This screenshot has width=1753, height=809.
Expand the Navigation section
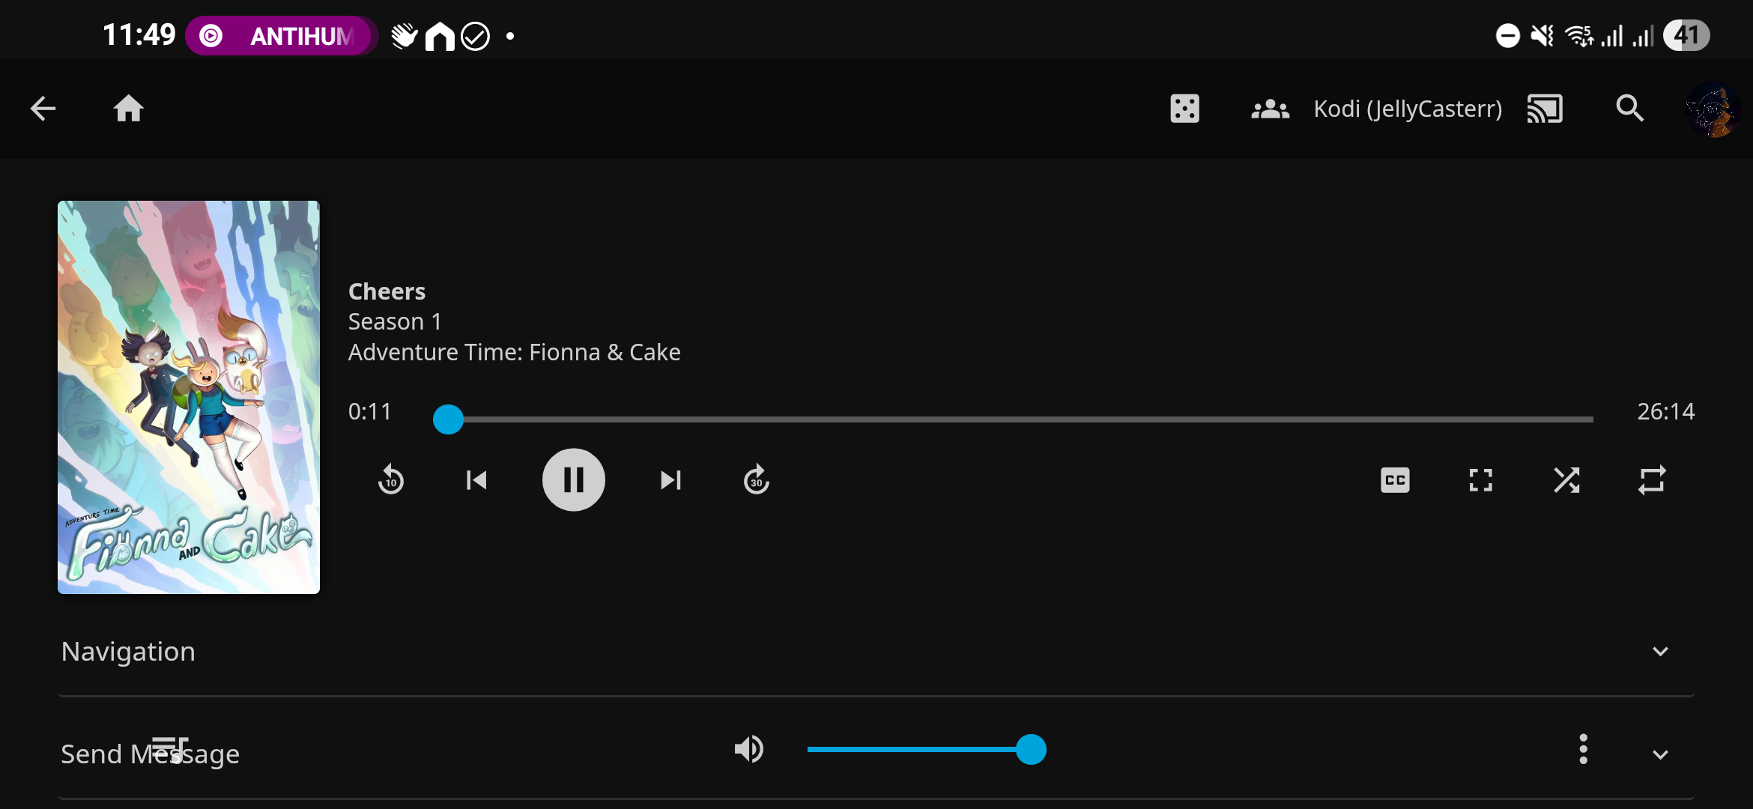click(x=1660, y=652)
